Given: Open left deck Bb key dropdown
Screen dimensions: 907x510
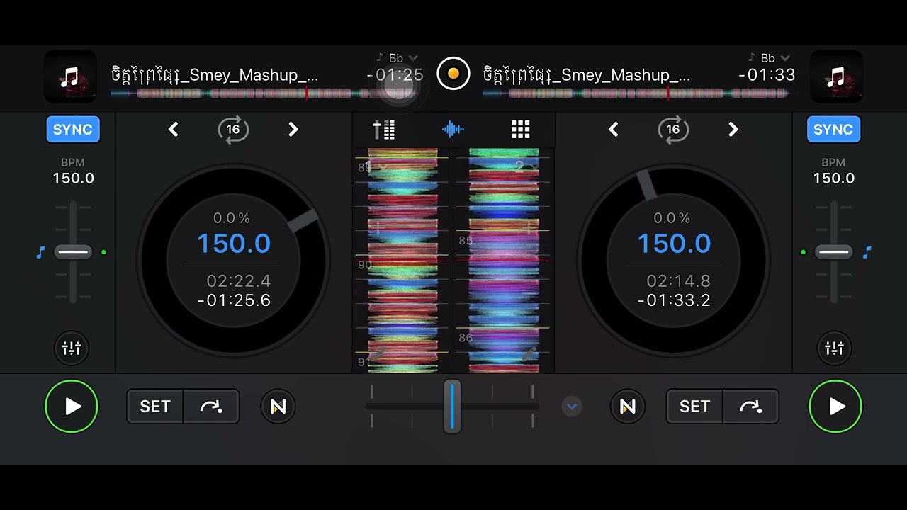Looking at the screenshot, I should coord(397,58).
